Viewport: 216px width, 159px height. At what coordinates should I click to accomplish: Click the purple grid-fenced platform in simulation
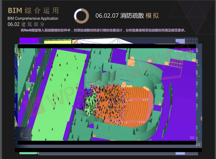[176, 63]
